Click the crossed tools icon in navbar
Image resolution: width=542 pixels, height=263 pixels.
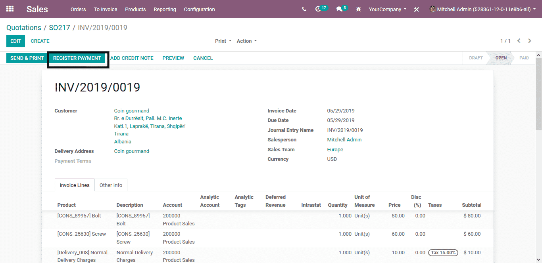coord(416,10)
